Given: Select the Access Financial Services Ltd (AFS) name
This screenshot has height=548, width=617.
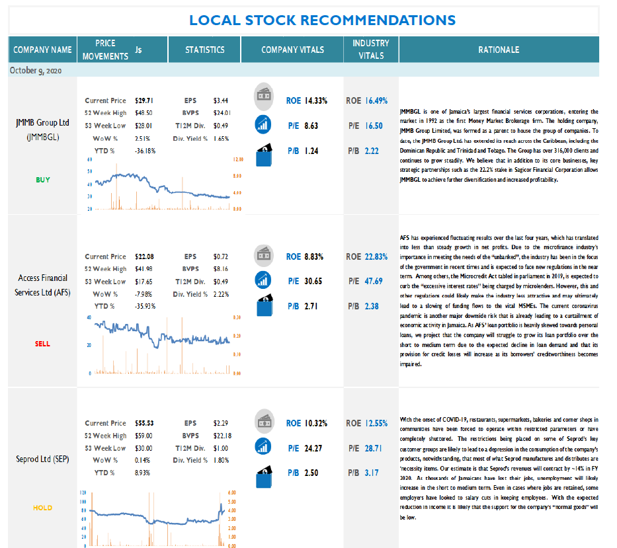Looking at the screenshot, I should 42,285.
